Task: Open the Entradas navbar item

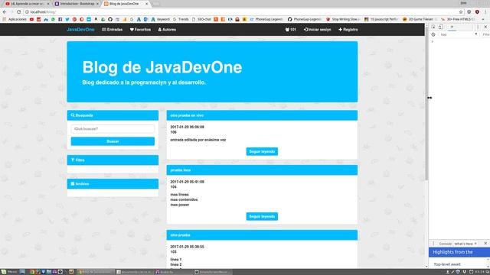Action: point(113,30)
